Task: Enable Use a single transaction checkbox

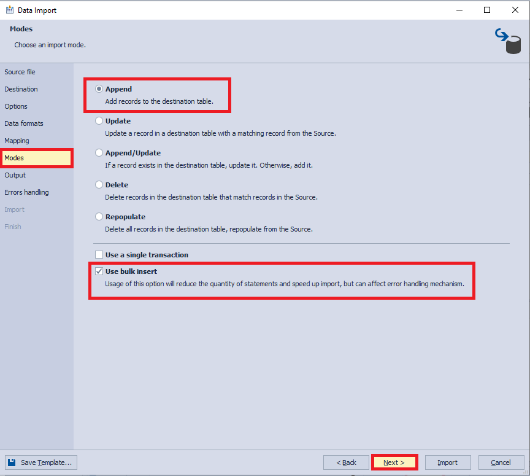Action: pyautogui.click(x=99, y=255)
